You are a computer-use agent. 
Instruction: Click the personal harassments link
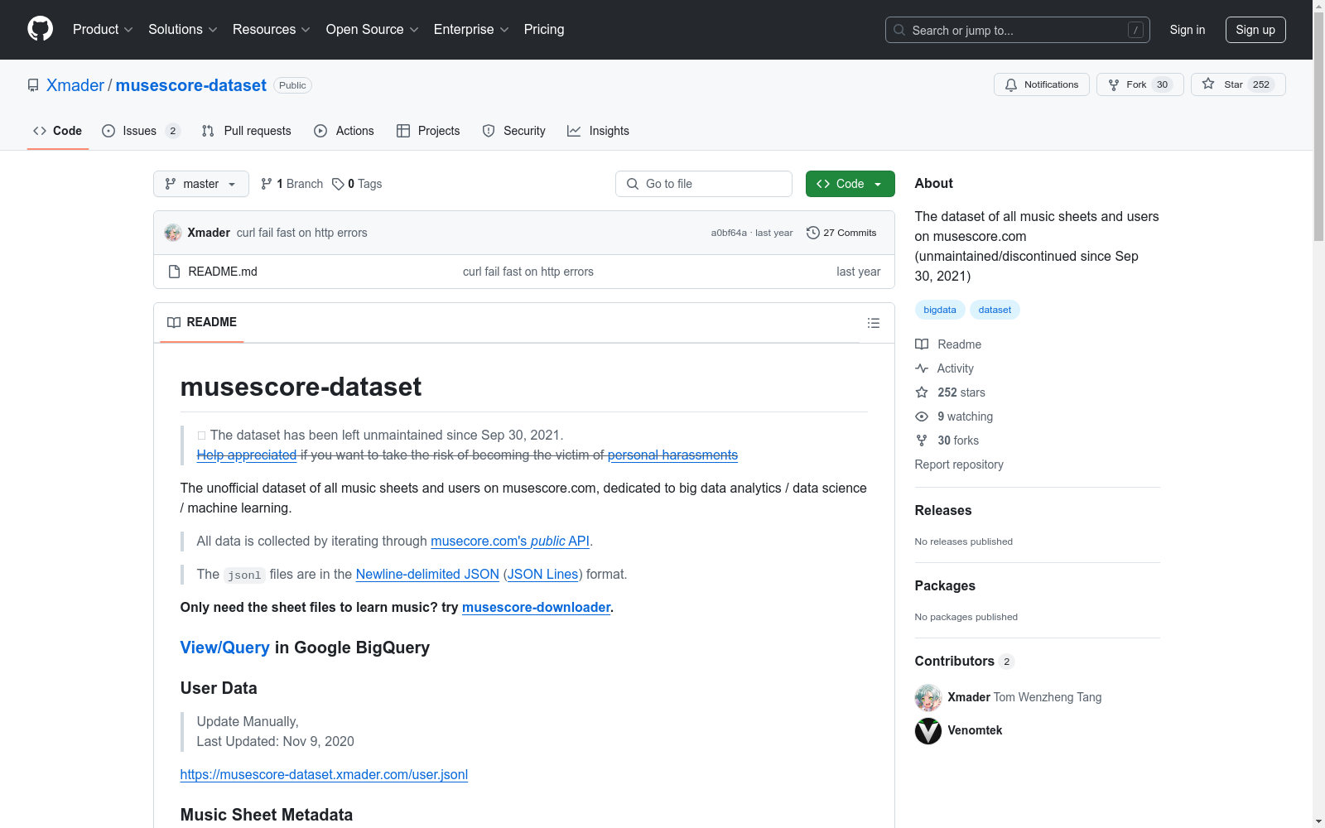pos(672,455)
